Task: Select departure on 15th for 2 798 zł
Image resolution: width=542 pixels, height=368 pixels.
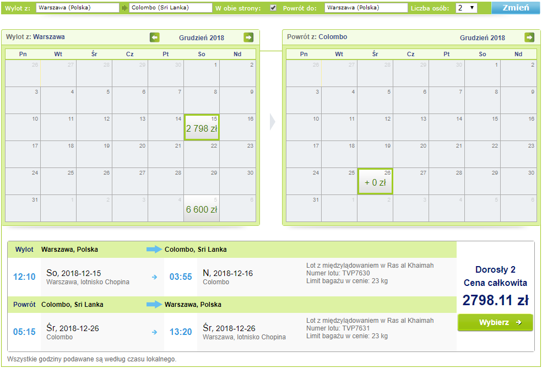Action: click(x=202, y=128)
